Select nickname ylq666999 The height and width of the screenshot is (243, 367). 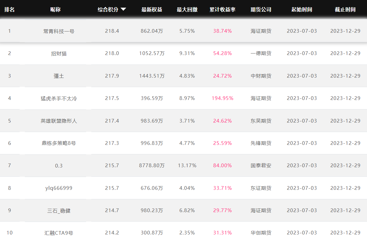pyautogui.click(x=59, y=188)
